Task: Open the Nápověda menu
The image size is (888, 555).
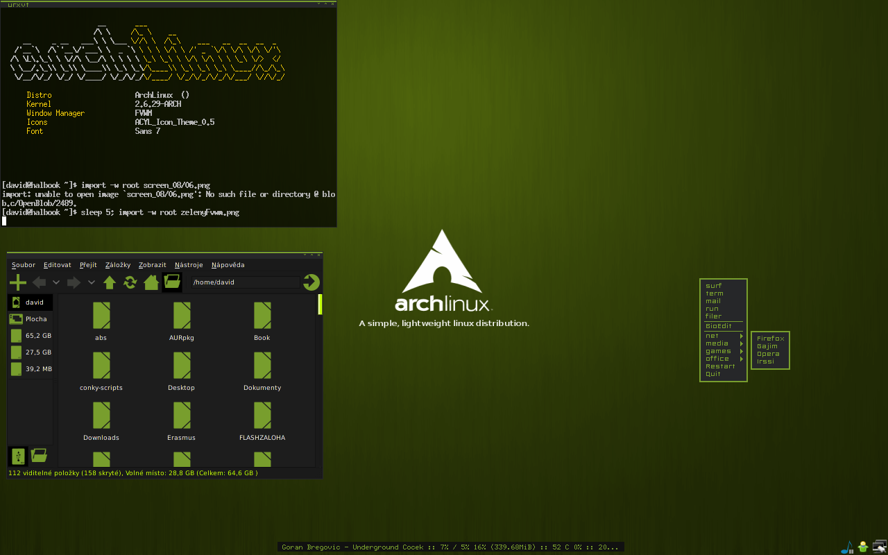Action: 228,265
